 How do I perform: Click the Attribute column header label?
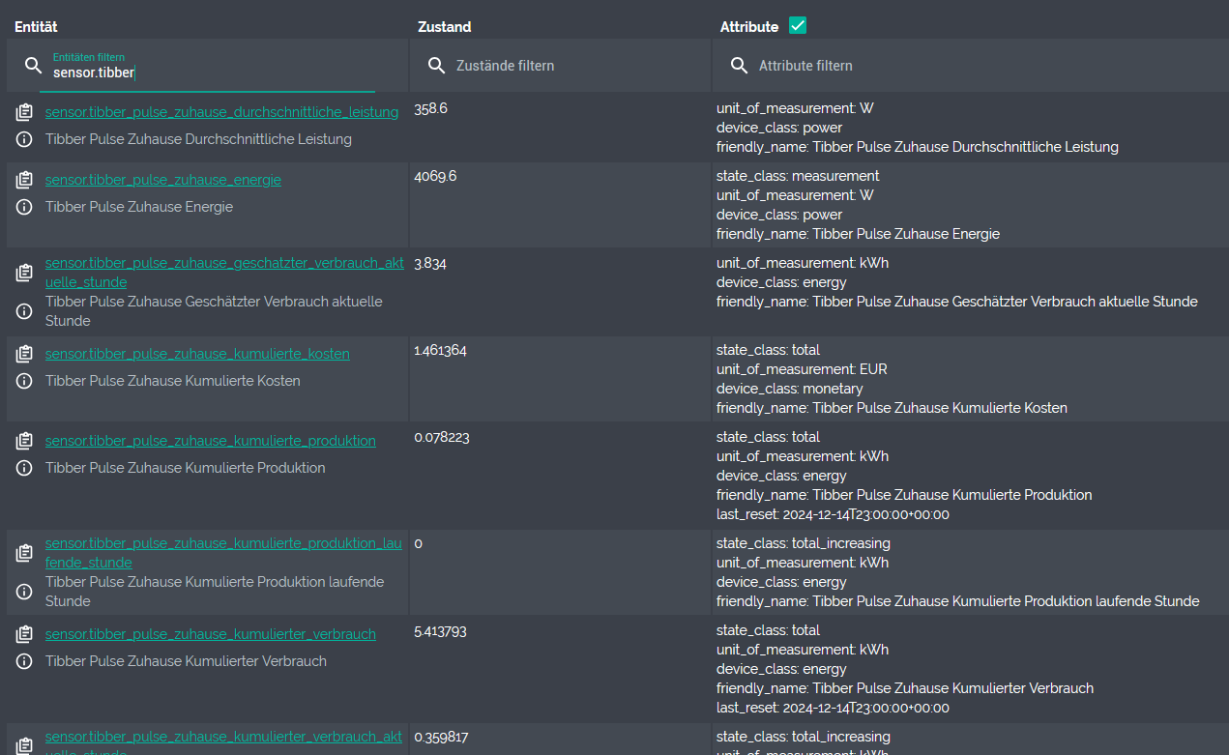click(x=749, y=27)
